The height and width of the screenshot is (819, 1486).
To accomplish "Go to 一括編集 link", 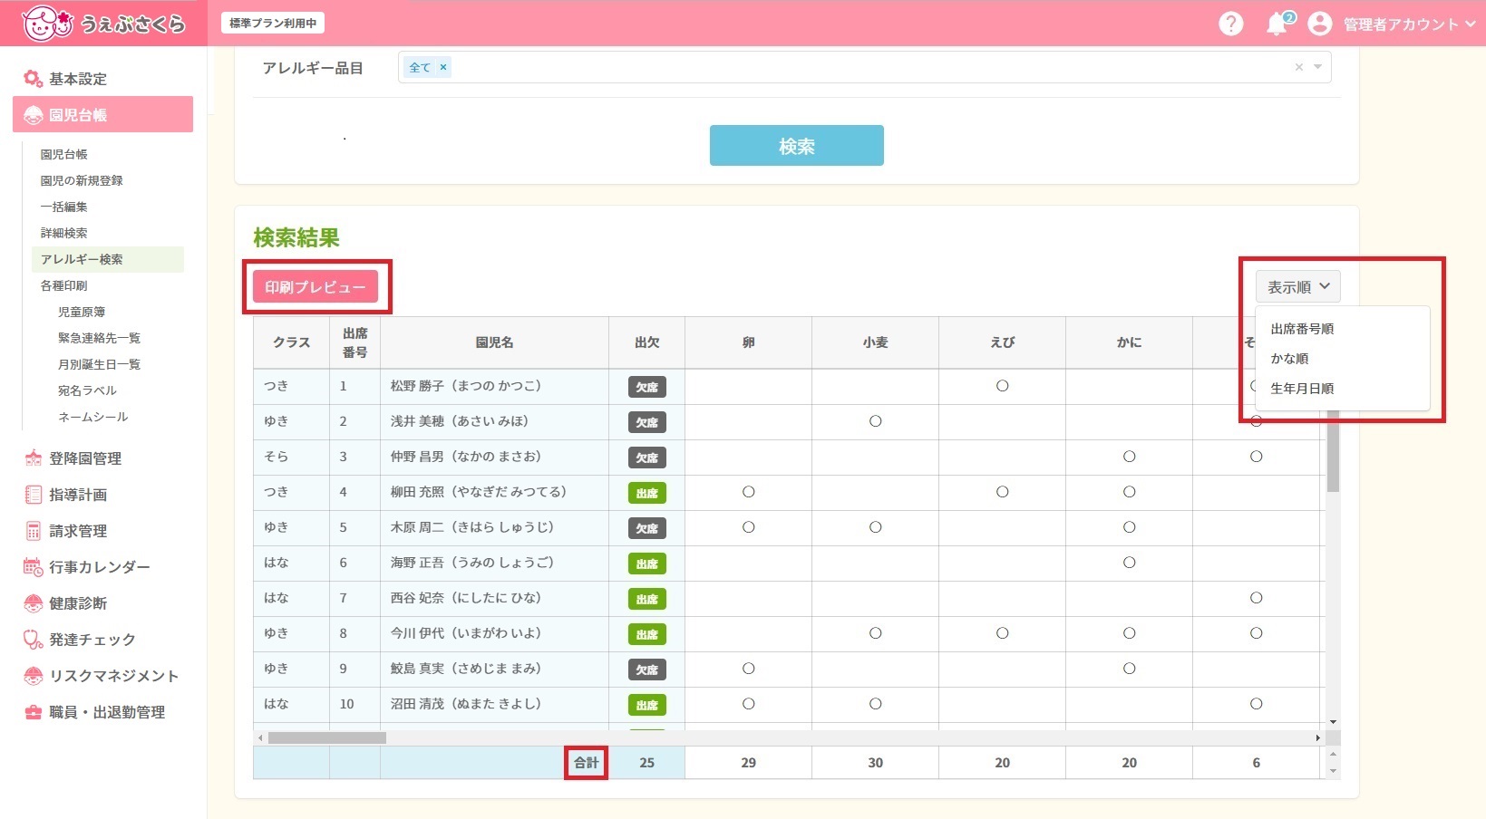I will pos(63,207).
